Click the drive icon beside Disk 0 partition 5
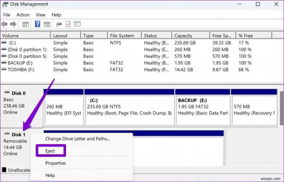 pyautogui.click(x=4, y=56)
